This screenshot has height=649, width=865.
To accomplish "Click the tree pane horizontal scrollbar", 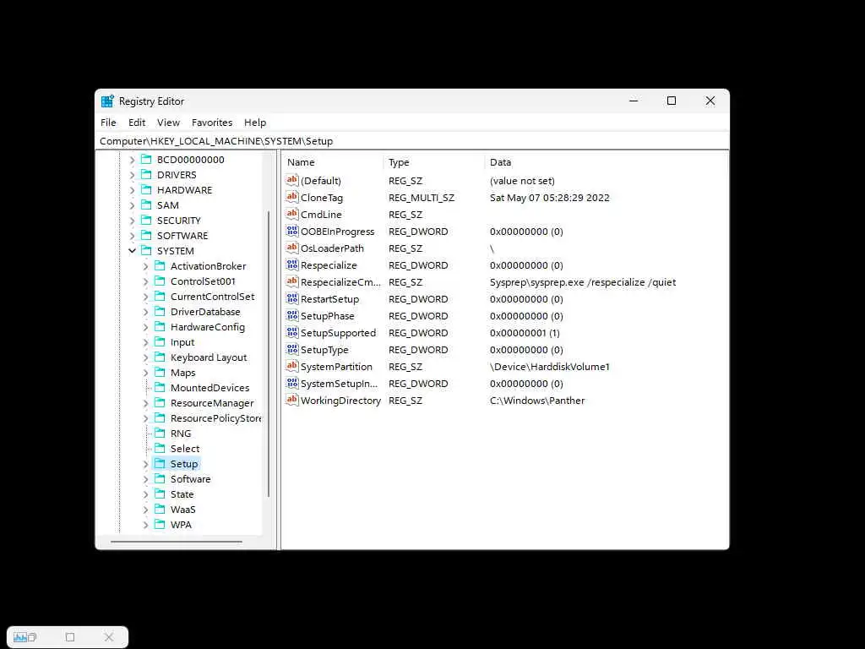I will pyautogui.click(x=177, y=542).
